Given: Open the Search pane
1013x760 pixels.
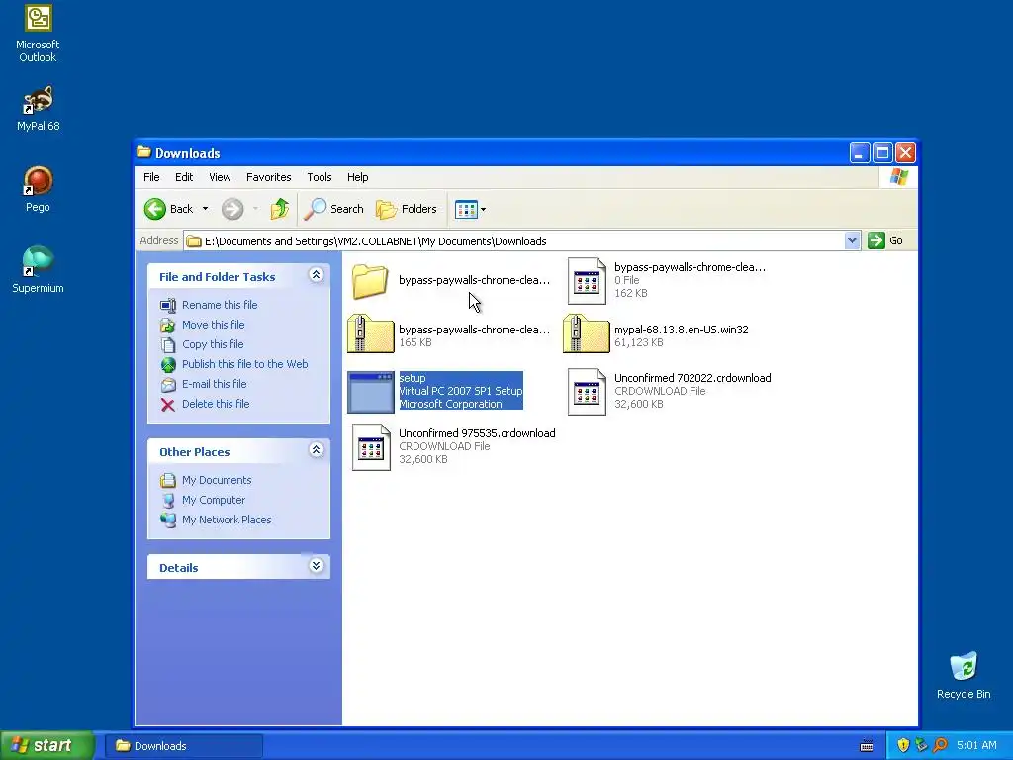Looking at the screenshot, I should click(334, 209).
